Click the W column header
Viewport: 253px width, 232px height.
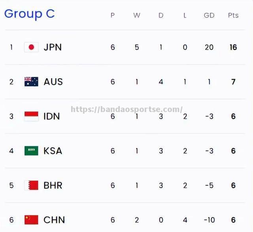pyautogui.click(x=137, y=15)
